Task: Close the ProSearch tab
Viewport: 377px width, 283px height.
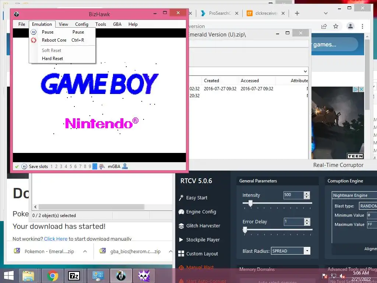Action: (237, 13)
